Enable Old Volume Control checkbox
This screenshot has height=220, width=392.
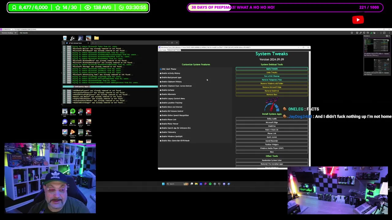[160, 111]
